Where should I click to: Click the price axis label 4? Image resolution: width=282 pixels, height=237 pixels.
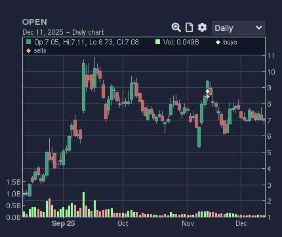pyautogui.click(x=270, y=169)
